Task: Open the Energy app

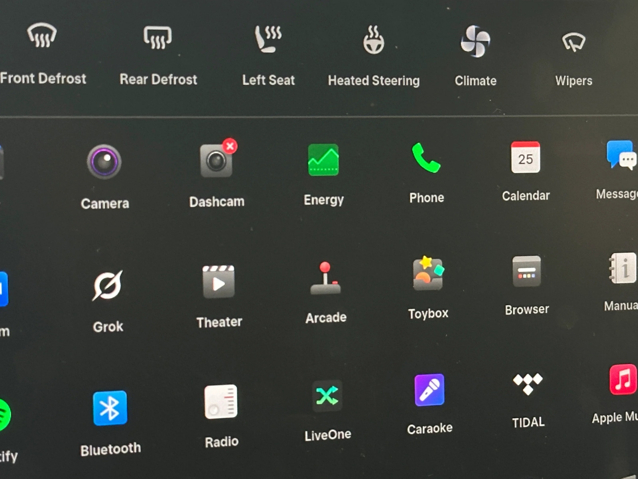Action: click(323, 160)
